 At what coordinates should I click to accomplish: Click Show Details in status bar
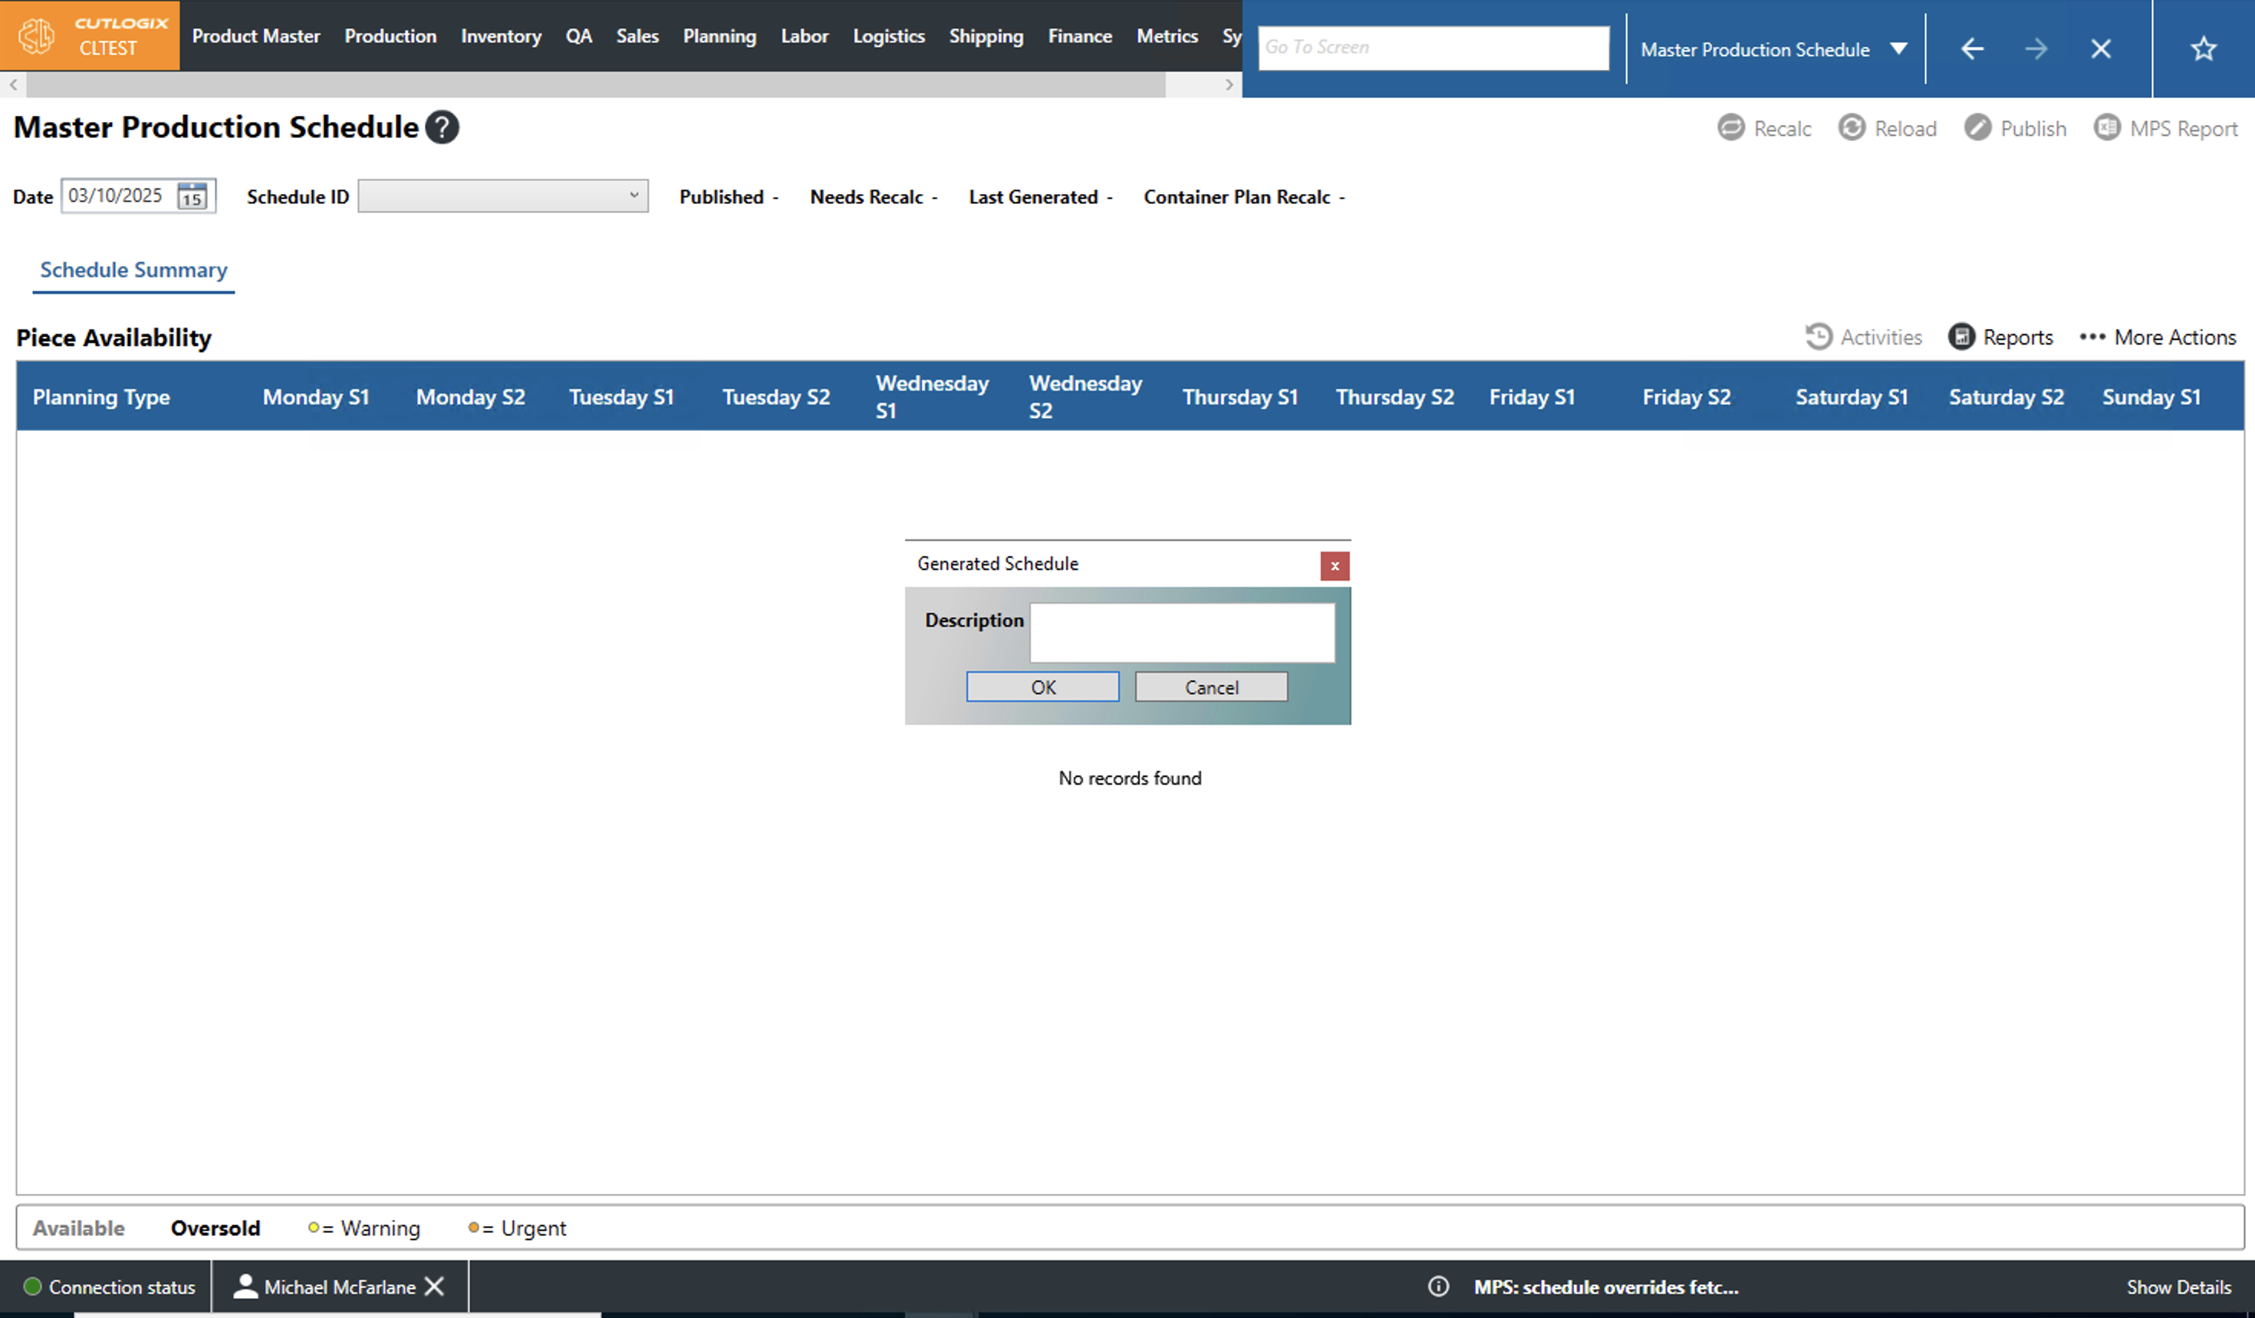coord(2178,1287)
